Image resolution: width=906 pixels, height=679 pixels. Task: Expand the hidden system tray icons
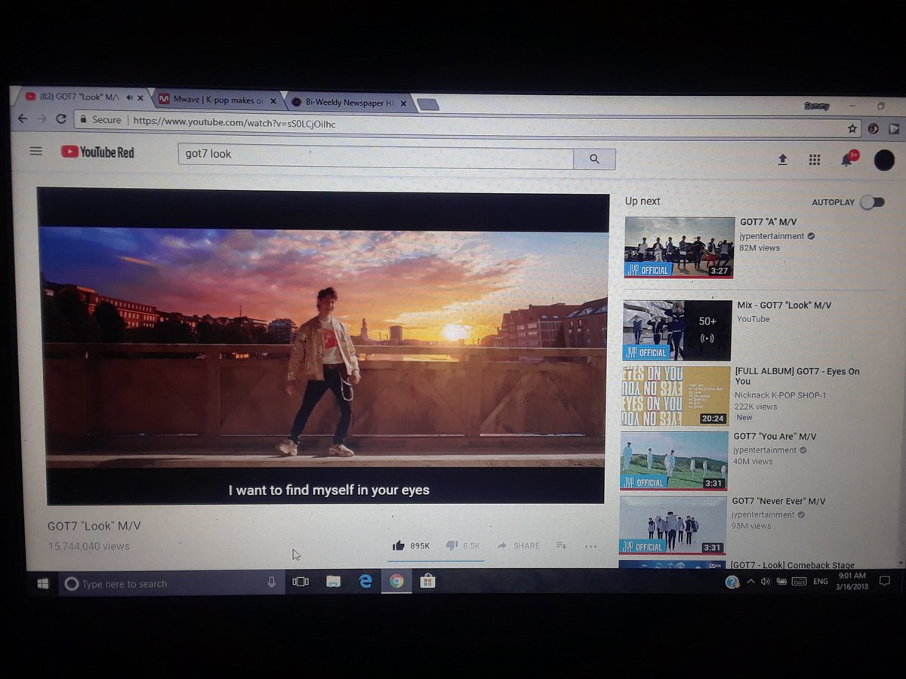750,582
